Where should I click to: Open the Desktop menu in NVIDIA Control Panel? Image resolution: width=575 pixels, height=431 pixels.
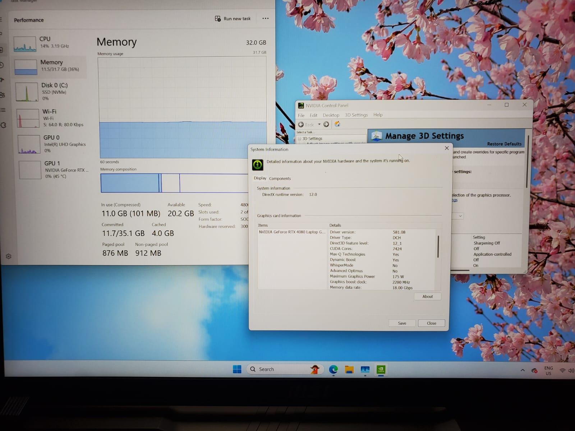(x=331, y=115)
